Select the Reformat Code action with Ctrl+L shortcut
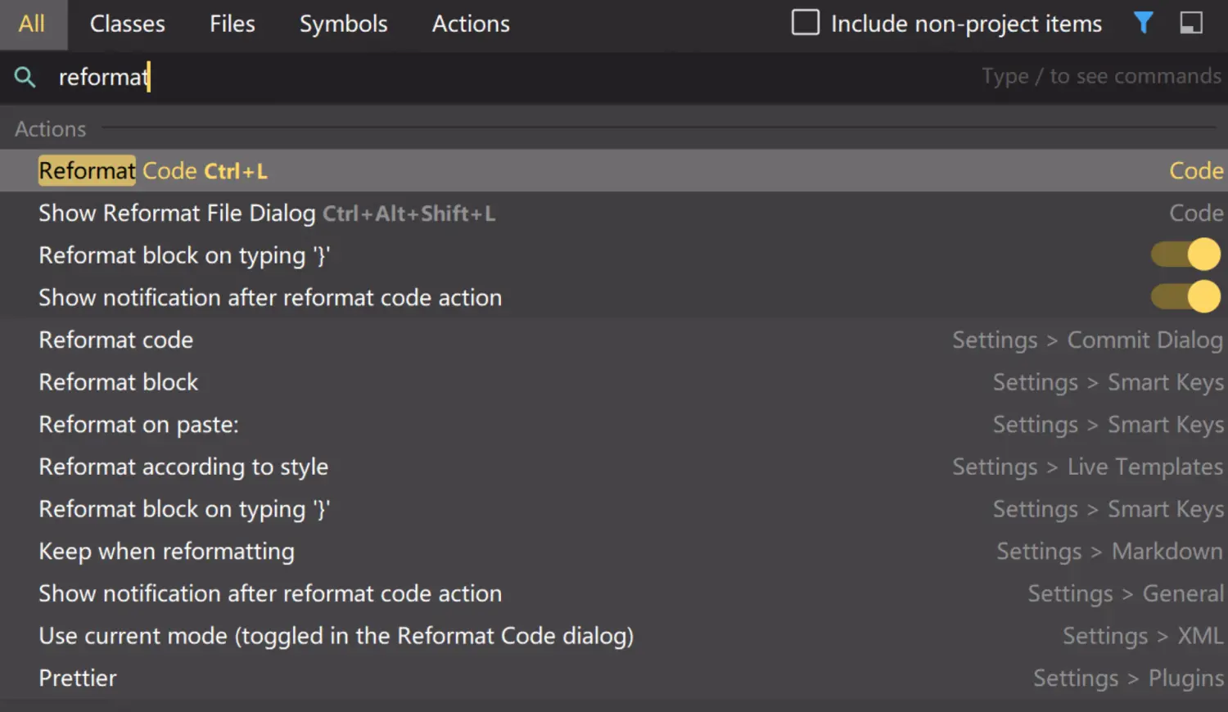 (x=153, y=170)
